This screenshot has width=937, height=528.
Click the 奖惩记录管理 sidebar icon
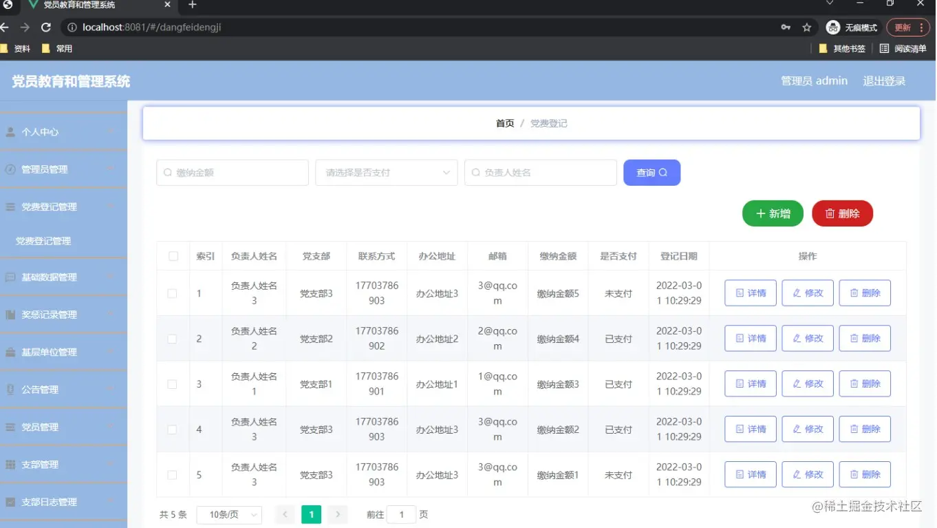pyautogui.click(x=10, y=315)
